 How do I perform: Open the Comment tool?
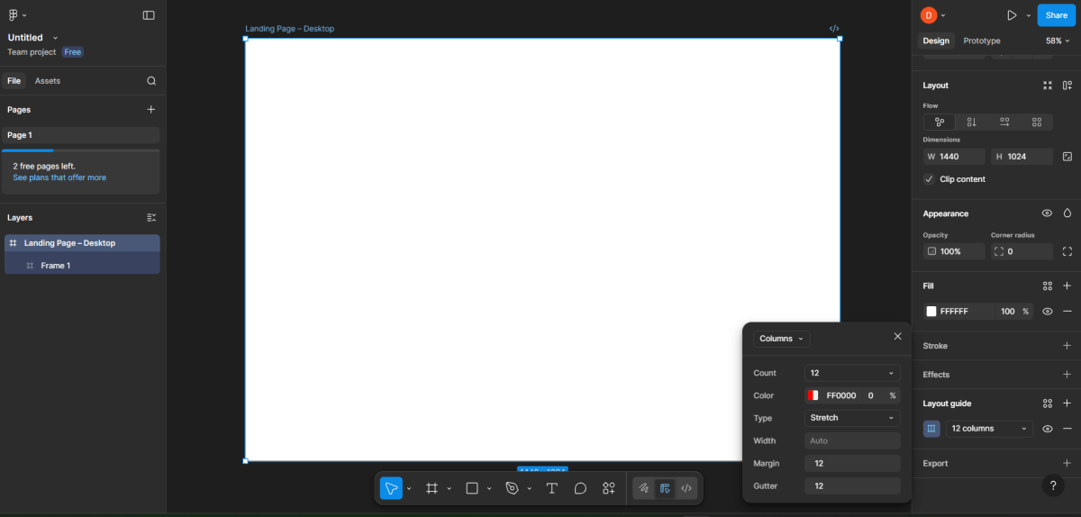click(x=580, y=488)
